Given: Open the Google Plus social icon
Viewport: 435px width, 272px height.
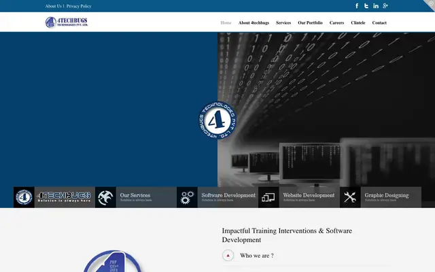Looking at the screenshot, I should point(385,5).
